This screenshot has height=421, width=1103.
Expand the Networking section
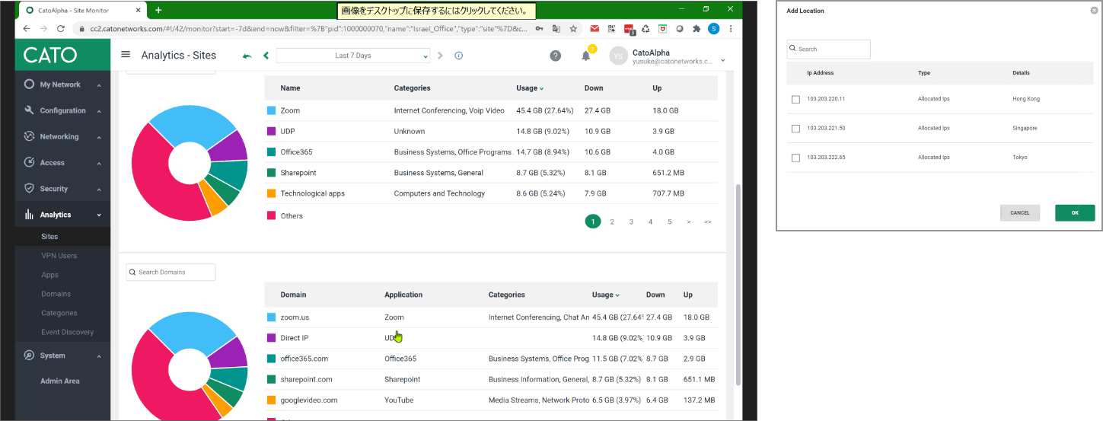coord(99,137)
